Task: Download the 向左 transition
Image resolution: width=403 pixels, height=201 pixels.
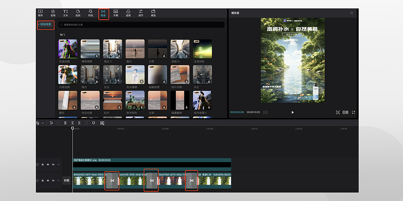Action: click(209, 81)
